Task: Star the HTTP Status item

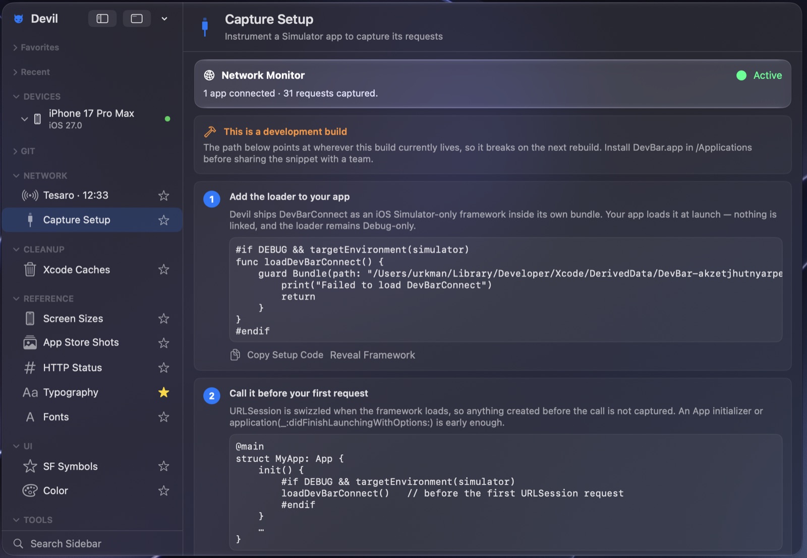Action: click(163, 368)
